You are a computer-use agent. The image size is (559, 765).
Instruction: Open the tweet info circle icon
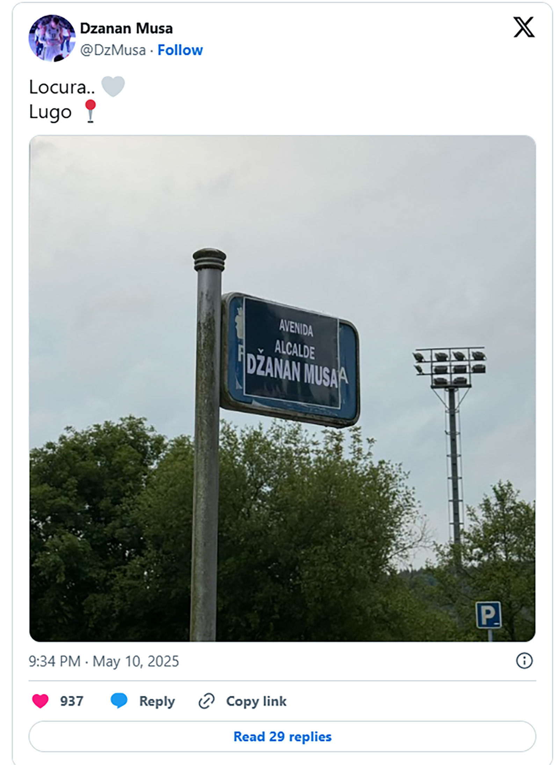coord(524,661)
